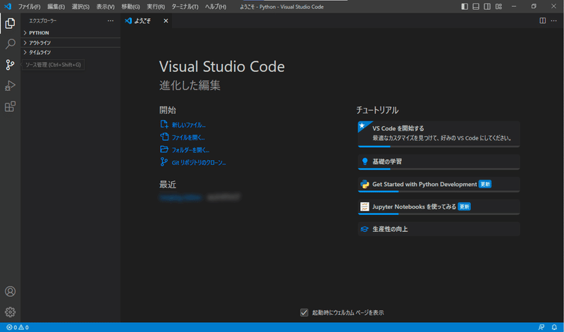Toggle 起動時にウェルカム ページを表示 checkbox
Viewport: 564px width, 332px height.
coord(305,312)
